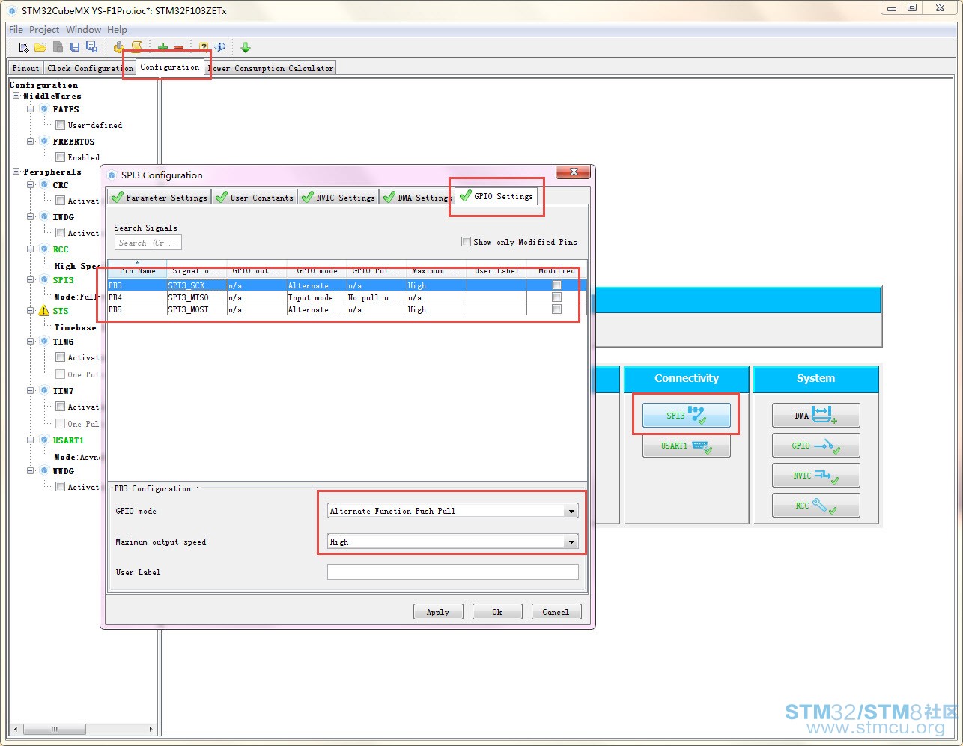This screenshot has height=746, width=963.
Task: Check the TIM7 Activated checkbox
Action: [60, 406]
